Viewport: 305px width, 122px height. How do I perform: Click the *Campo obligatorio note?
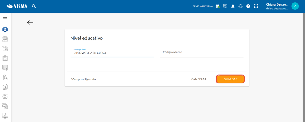pos(83,79)
